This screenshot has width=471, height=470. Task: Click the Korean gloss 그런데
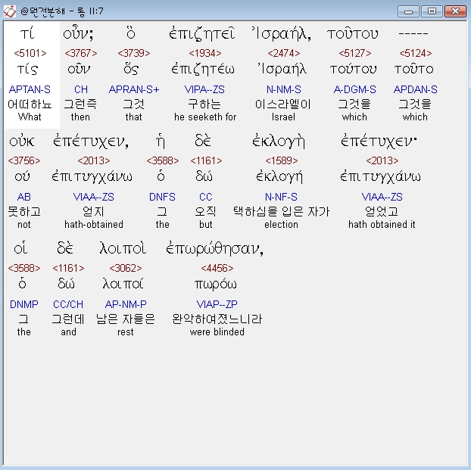click(x=68, y=319)
